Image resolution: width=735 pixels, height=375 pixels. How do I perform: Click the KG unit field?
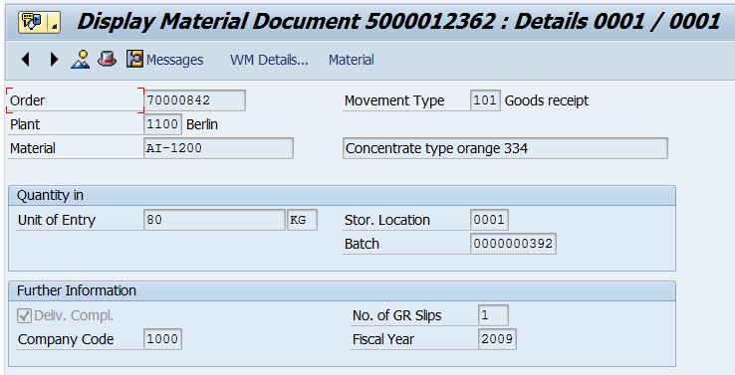(x=302, y=220)
